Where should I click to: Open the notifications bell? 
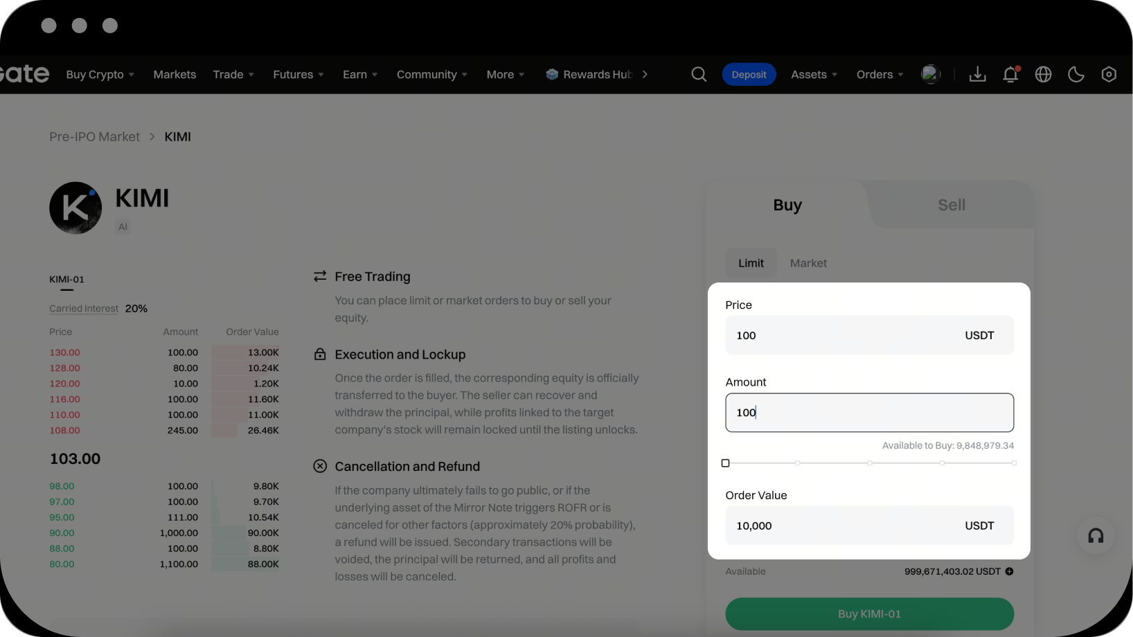[1010, 74]
